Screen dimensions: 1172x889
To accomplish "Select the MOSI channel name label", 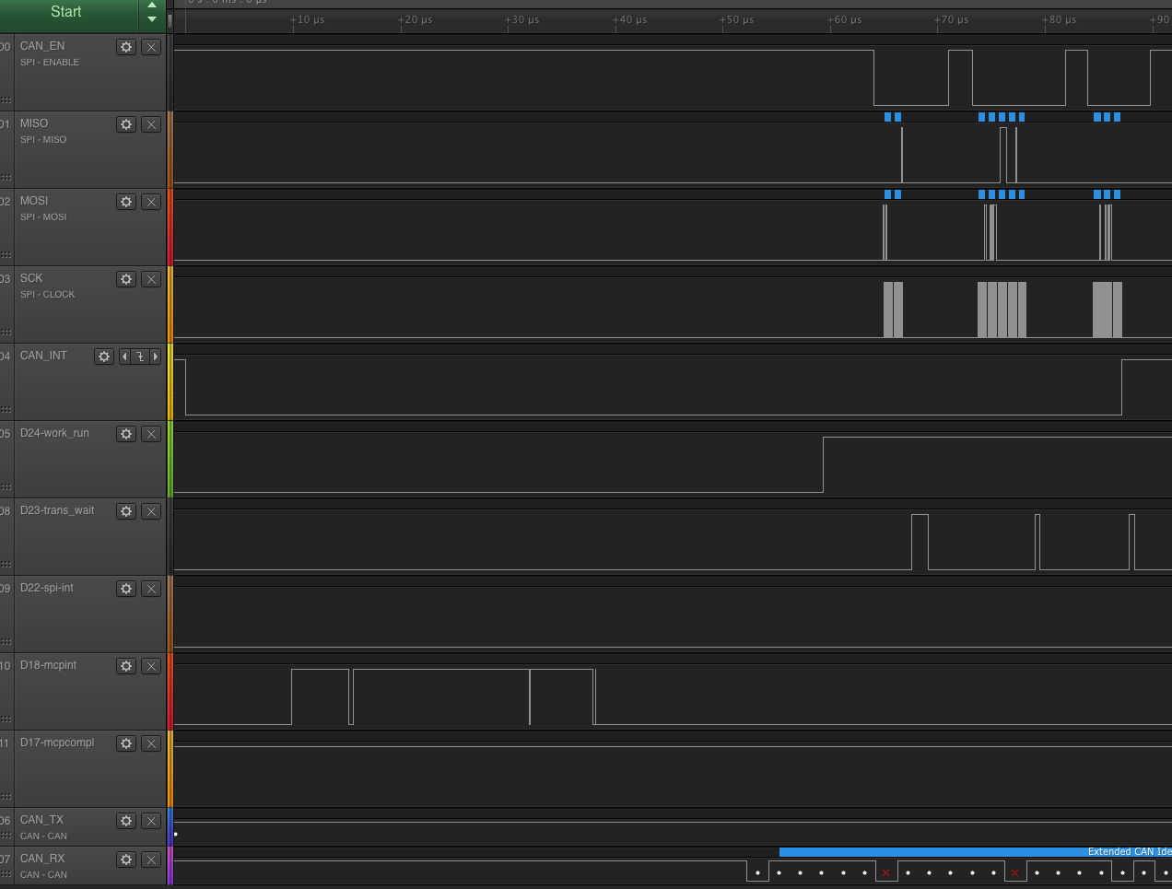I will coord(34,201).
